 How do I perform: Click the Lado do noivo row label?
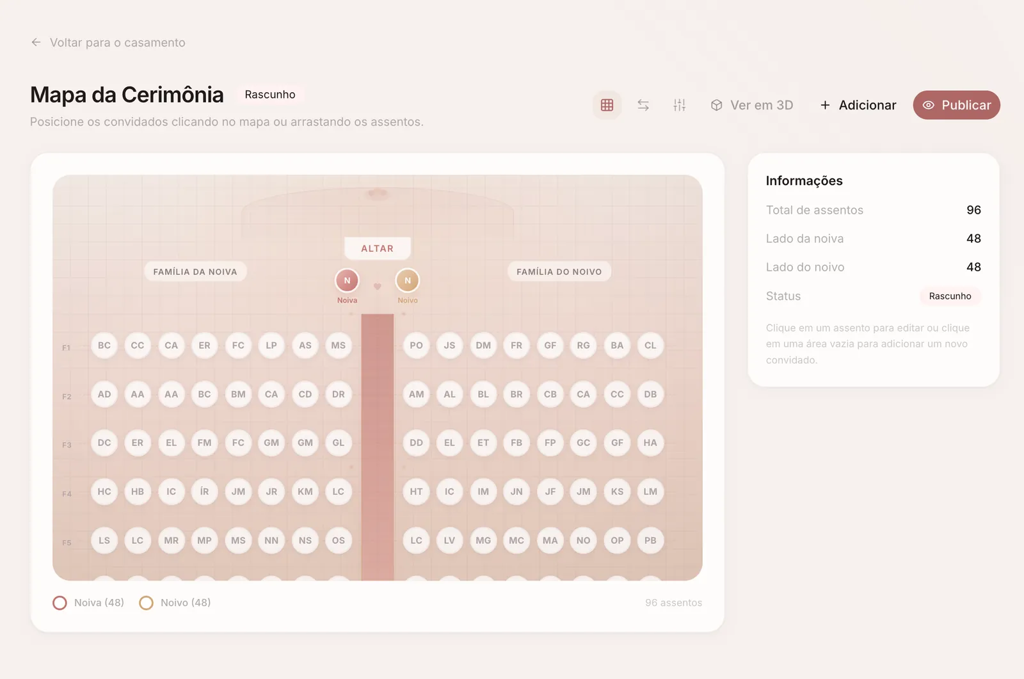point(805,267)
